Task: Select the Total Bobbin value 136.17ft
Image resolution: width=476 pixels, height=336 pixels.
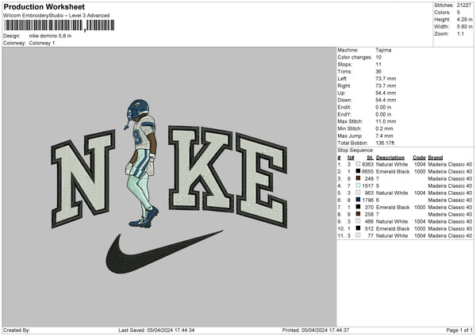Action: [385, 143]
